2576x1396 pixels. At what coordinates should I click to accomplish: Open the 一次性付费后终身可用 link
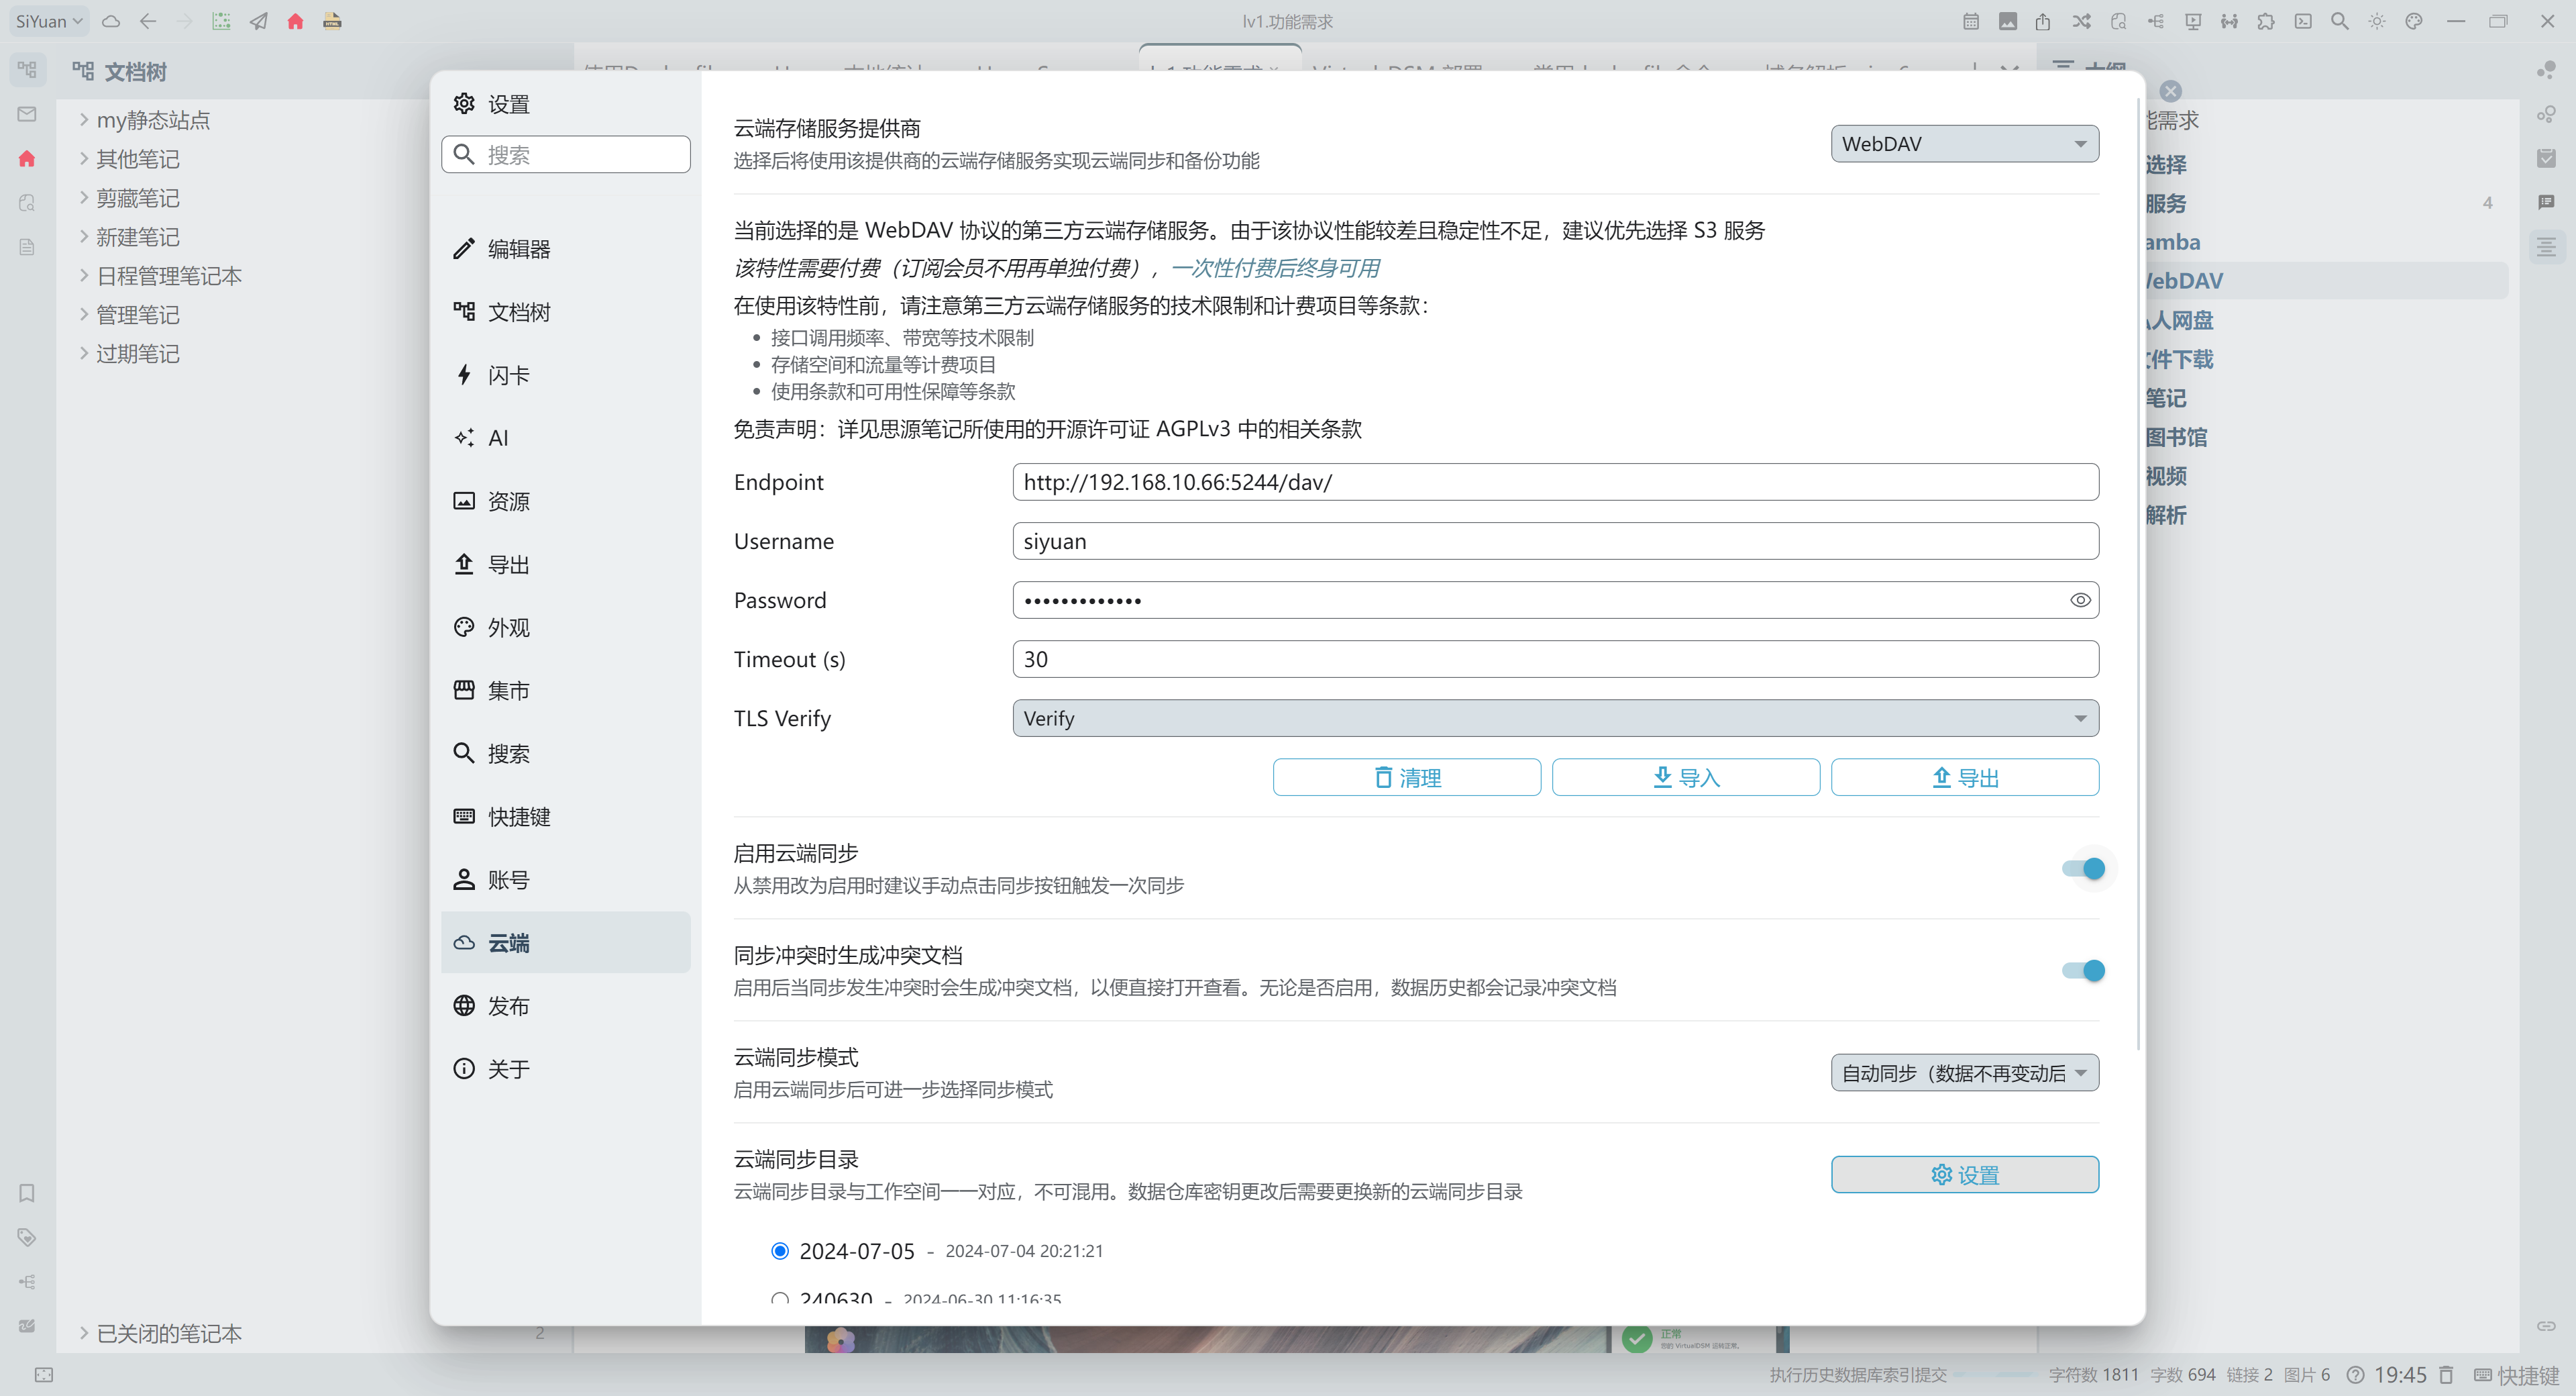pyautogui.click(x=1275, y=268)
